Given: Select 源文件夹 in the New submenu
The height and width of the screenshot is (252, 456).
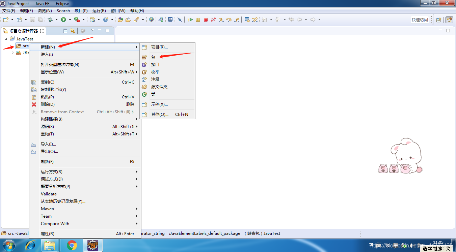Looking at the screenshot, I should point(167,87).
